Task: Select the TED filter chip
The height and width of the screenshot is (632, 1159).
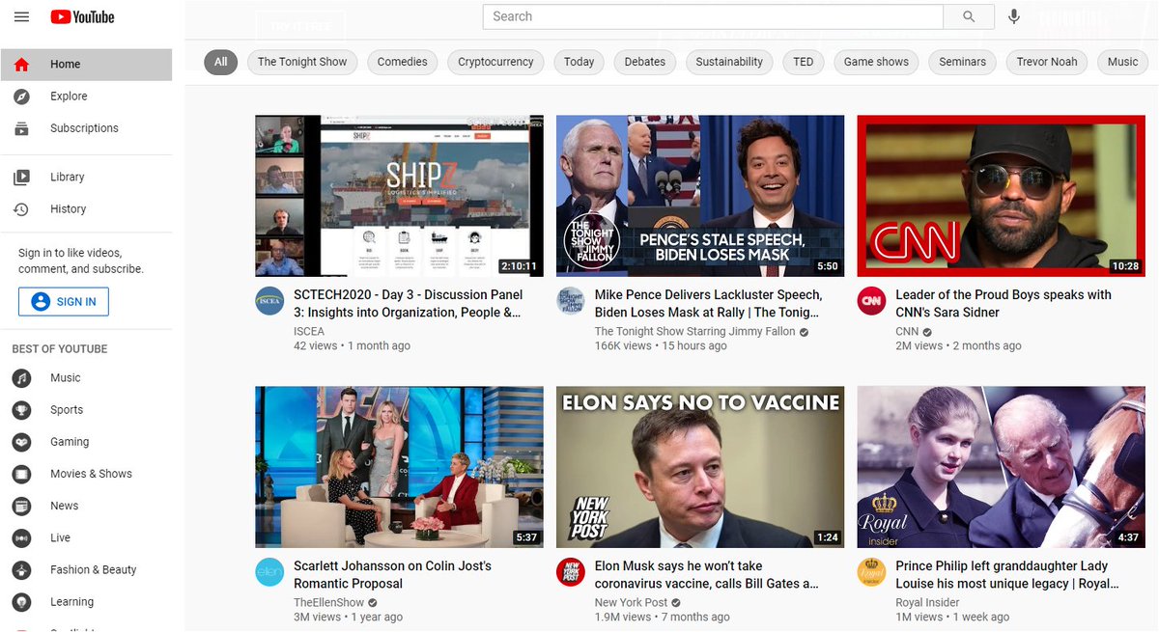Action: 804,62
